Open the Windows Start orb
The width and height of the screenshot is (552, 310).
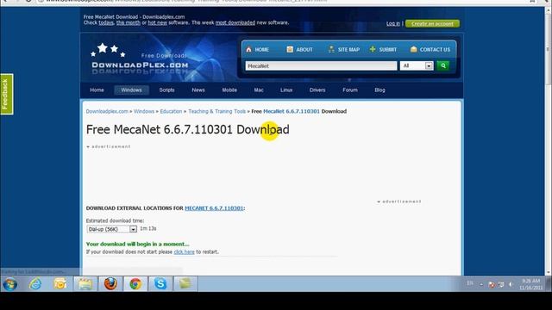(9, 284)
